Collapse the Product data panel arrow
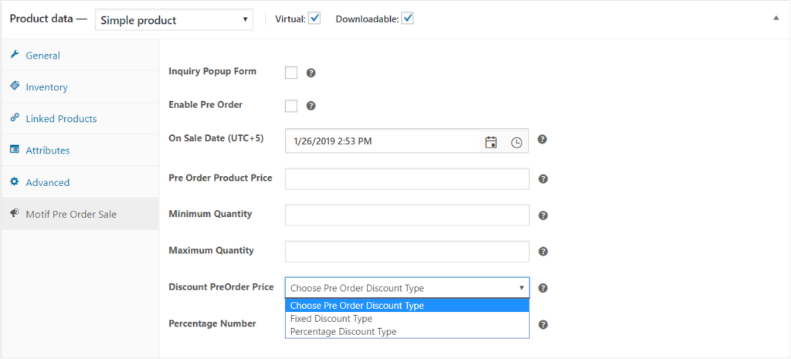Viewport: 791px width, 359px height. pos(776,19)
